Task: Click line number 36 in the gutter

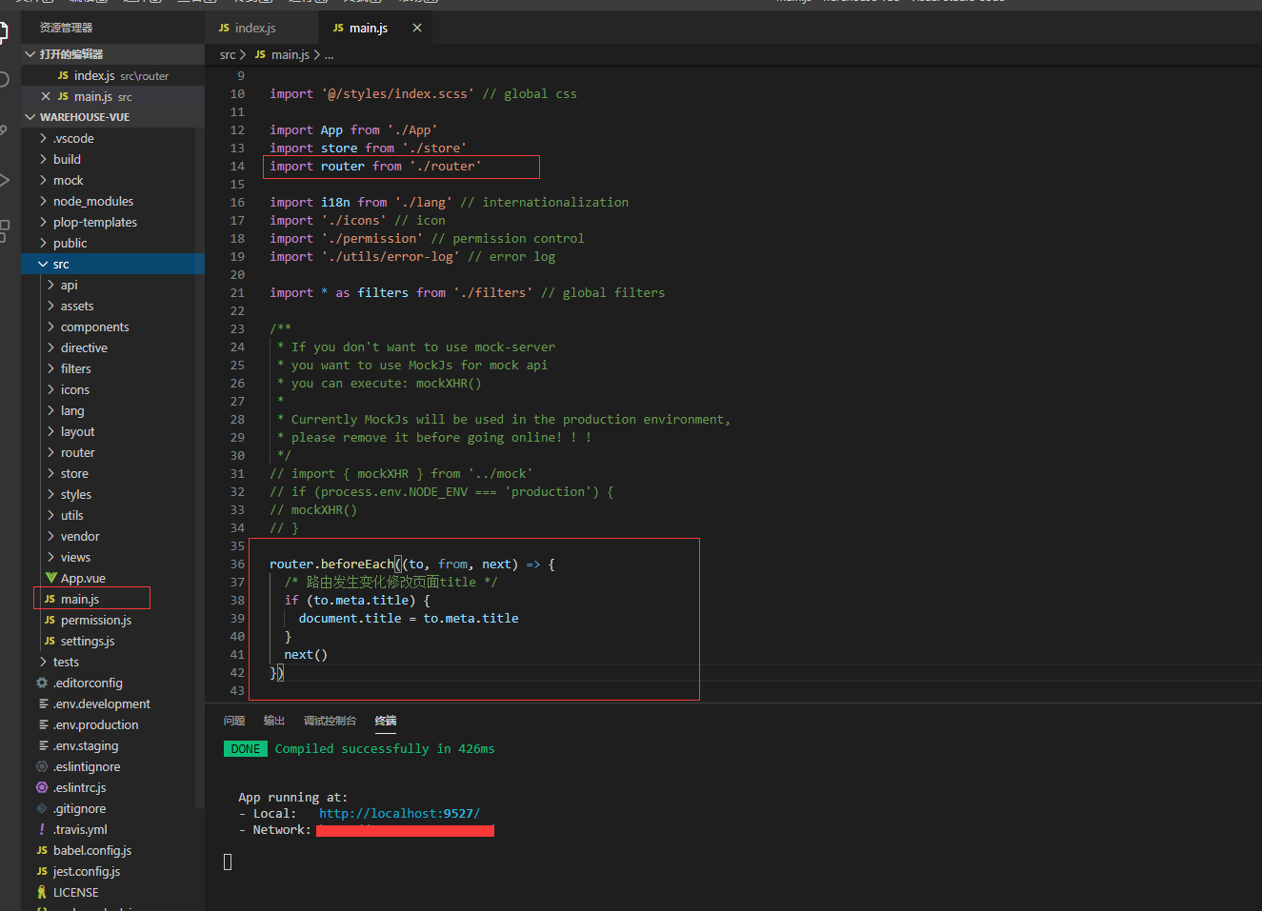Action: [x=237, y=564]
